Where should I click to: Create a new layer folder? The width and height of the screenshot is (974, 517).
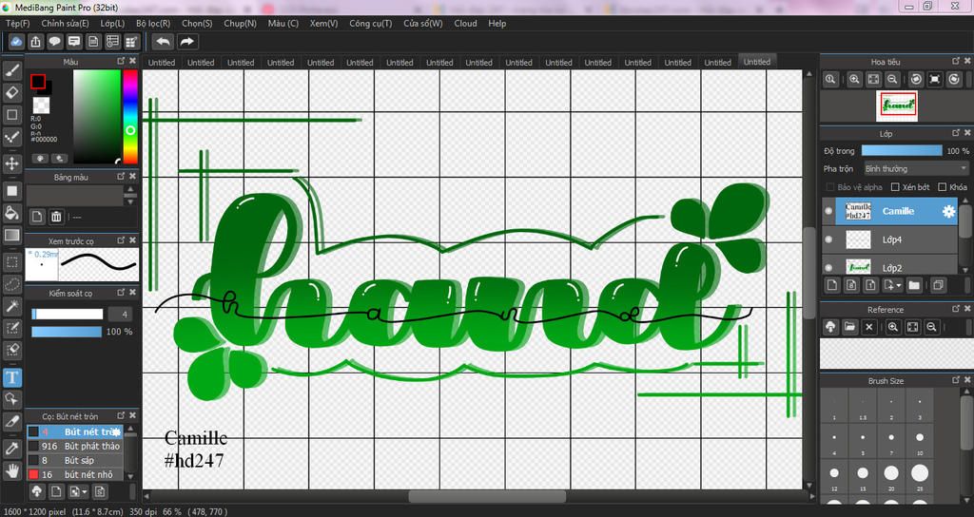[x=914, y=285]
